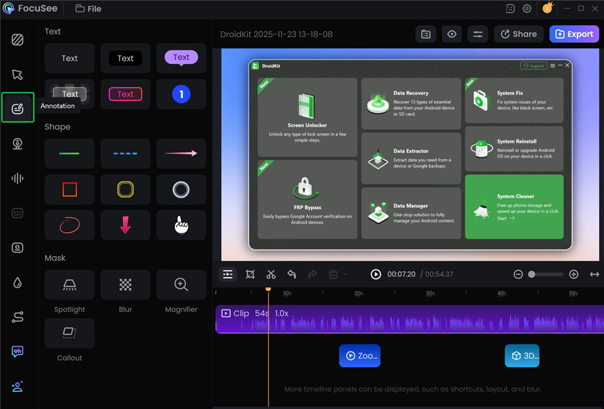Open the settings gear icon
604x409 pixels.
pyautogui.click(x=527, y=9)
